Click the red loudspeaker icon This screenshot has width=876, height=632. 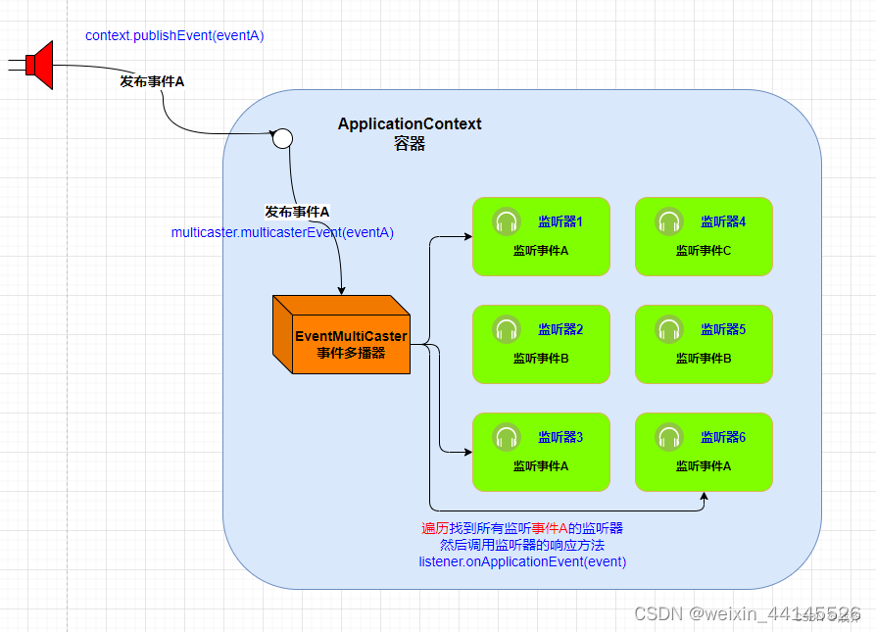39,65
